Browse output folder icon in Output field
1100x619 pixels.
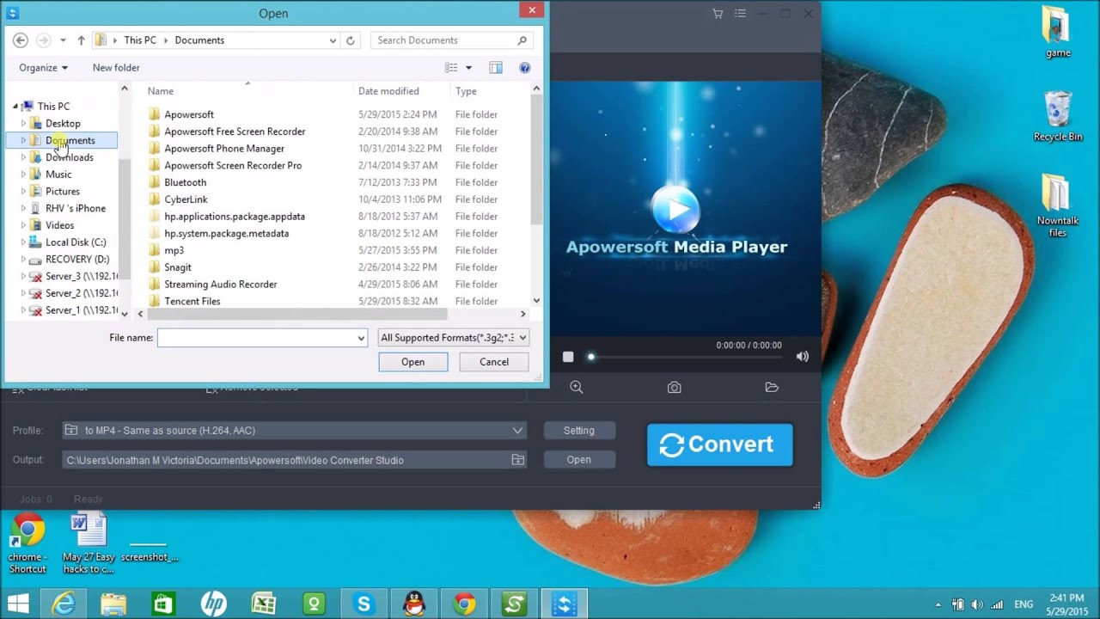pos(517,460)
